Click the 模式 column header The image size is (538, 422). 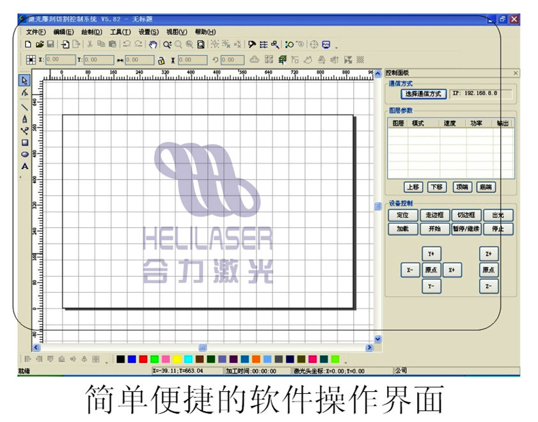coord(418,123)
